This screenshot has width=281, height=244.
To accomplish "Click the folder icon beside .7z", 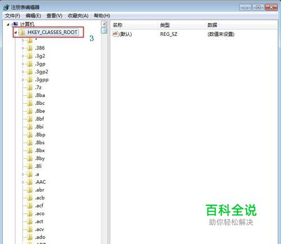I will point(30,88).
